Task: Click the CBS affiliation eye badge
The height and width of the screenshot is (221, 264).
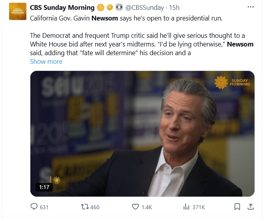Action: [x=119, y=7]
